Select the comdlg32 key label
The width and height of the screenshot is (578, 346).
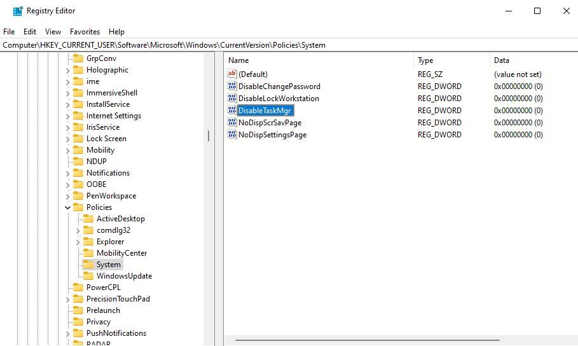coord(113,230)
